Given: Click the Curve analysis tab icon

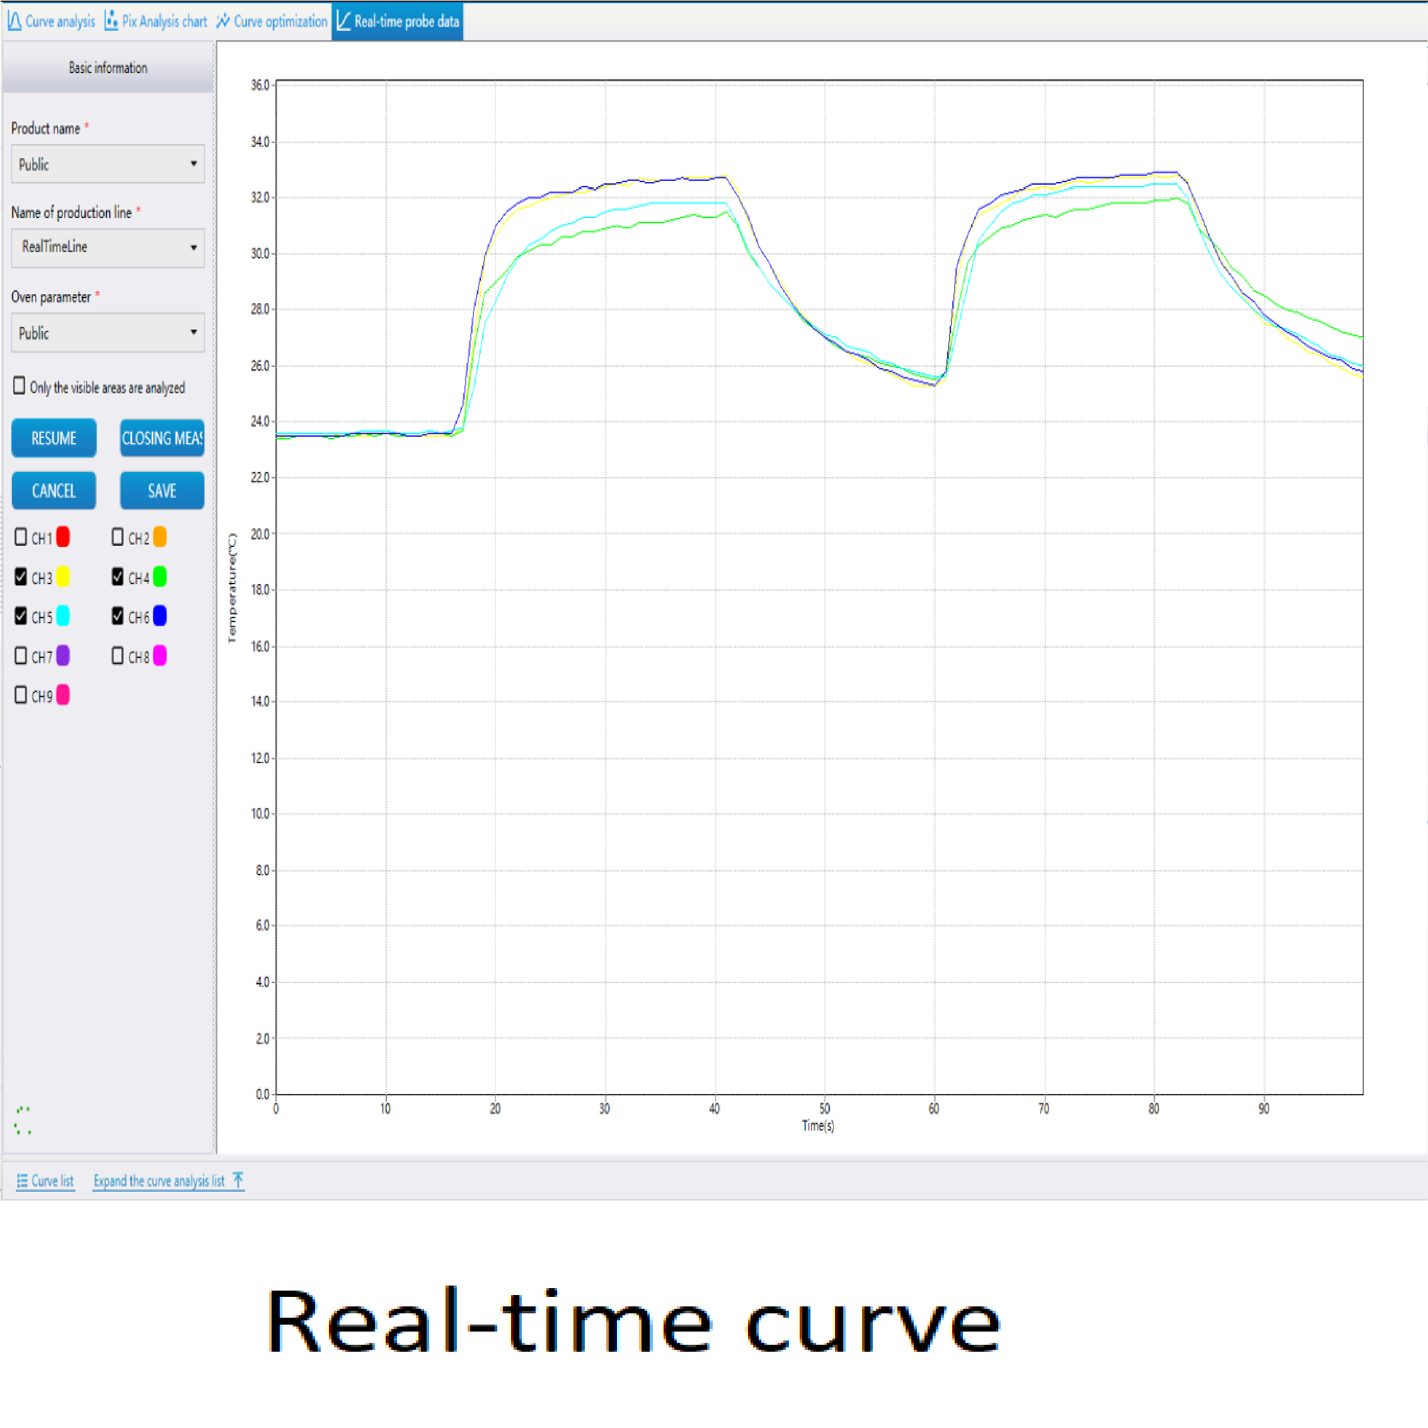Looking at the screenshot, I should click(x=14, y=21).
